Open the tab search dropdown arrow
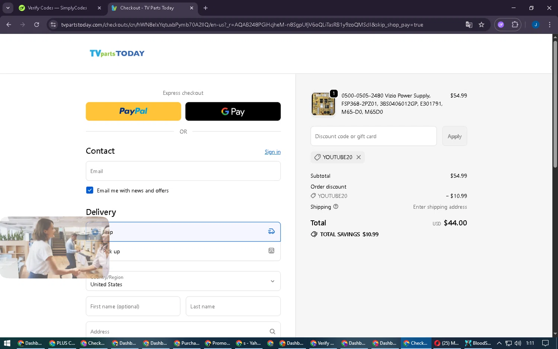This screenshot has width=558, height=349. [x=8, y=8]
